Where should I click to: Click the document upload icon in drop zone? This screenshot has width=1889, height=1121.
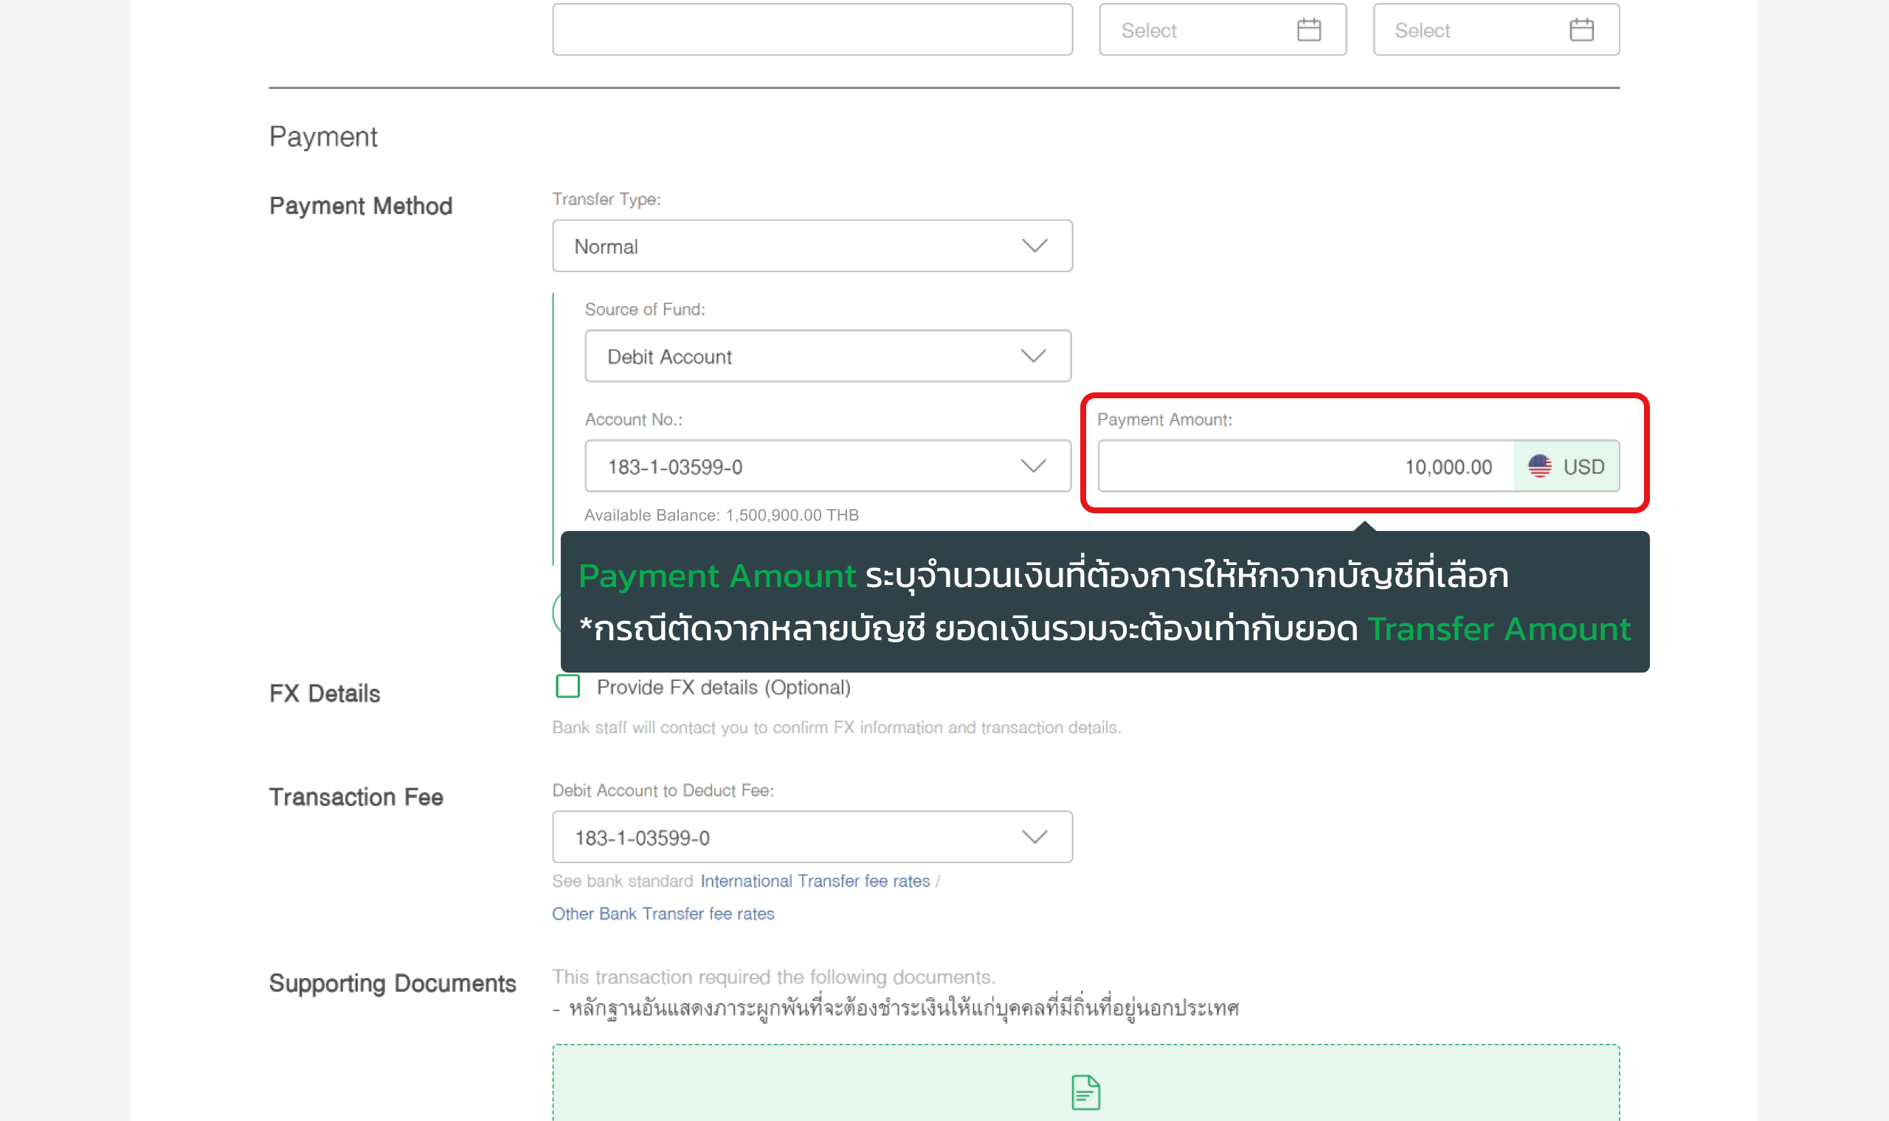pos(1085,1092)
